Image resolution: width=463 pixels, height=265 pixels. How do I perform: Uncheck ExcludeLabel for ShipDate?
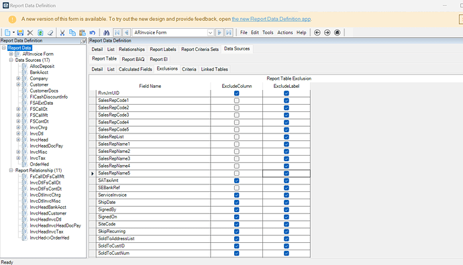[x=287, y=203]
